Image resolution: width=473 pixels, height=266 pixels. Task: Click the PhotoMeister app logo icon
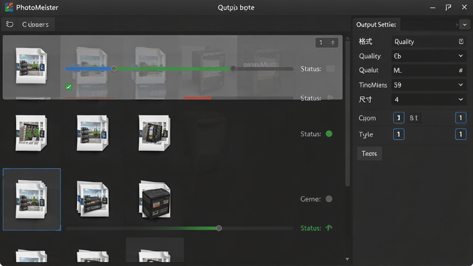[x=9, y=7]
